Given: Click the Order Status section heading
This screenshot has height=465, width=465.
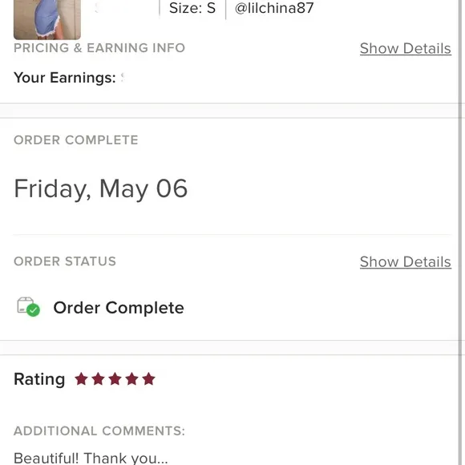Looking at the screenshot, I should [65, 261].
